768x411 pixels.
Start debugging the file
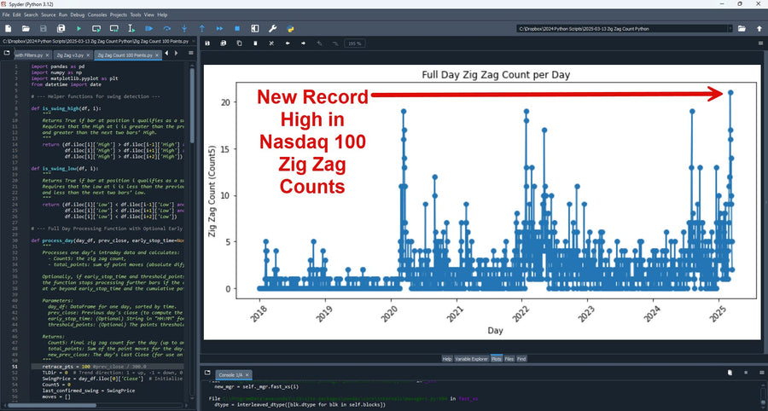pyautogui.click(x=148, y=29)
